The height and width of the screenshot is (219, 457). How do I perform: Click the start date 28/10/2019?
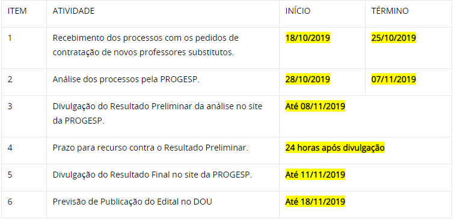[308, 79]
